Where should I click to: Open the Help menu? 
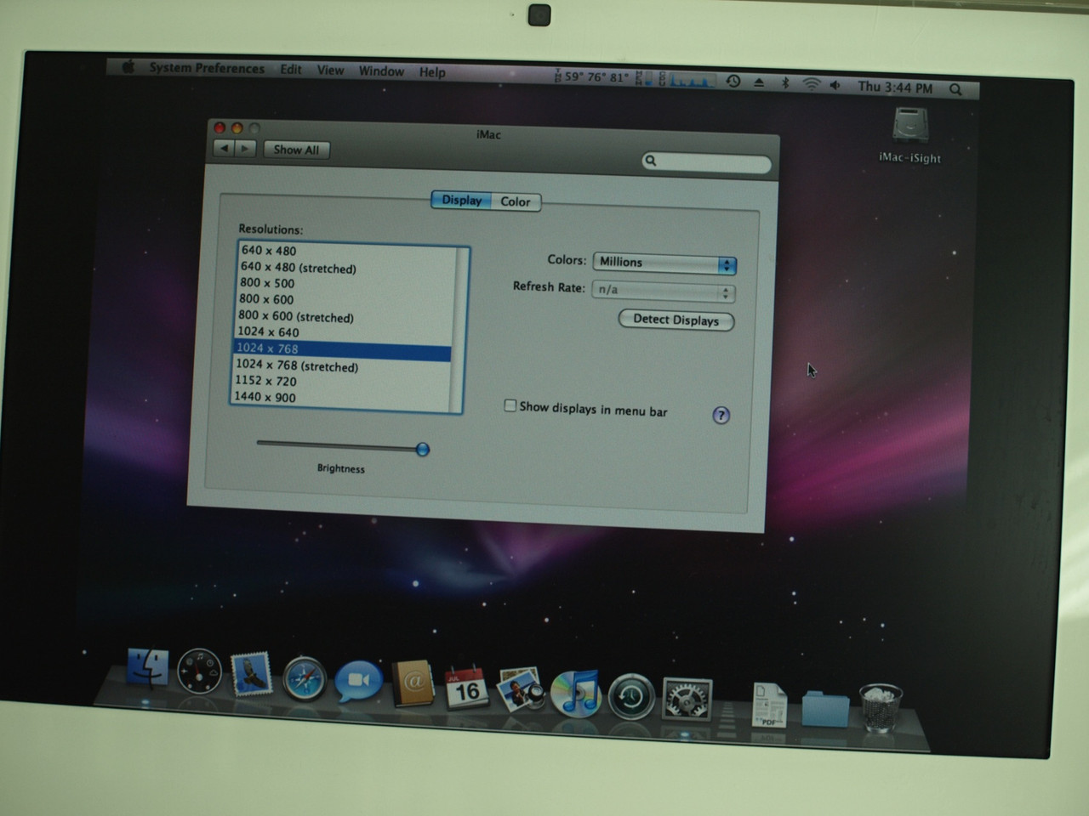432,72
